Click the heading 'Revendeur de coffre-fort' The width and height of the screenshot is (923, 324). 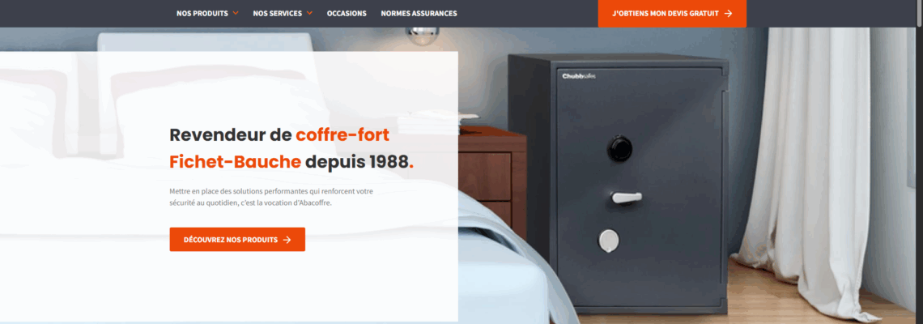[279, 135]
